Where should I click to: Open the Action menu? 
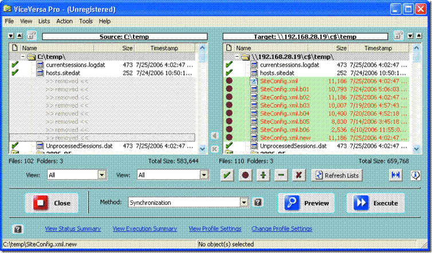coord(65,21)
